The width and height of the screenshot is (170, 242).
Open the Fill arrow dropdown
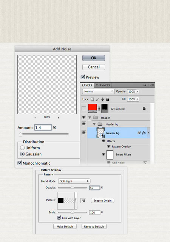point(138,99)
